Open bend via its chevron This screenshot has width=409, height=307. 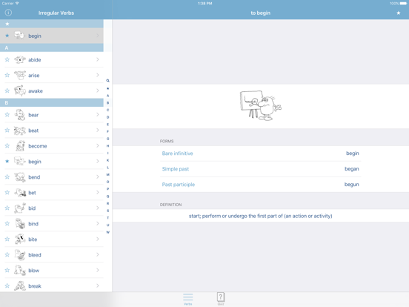[98, 177]
